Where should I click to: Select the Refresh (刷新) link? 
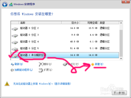[19, 64]
